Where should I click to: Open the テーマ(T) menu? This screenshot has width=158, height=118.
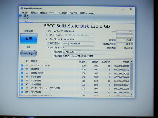point(53,13)
